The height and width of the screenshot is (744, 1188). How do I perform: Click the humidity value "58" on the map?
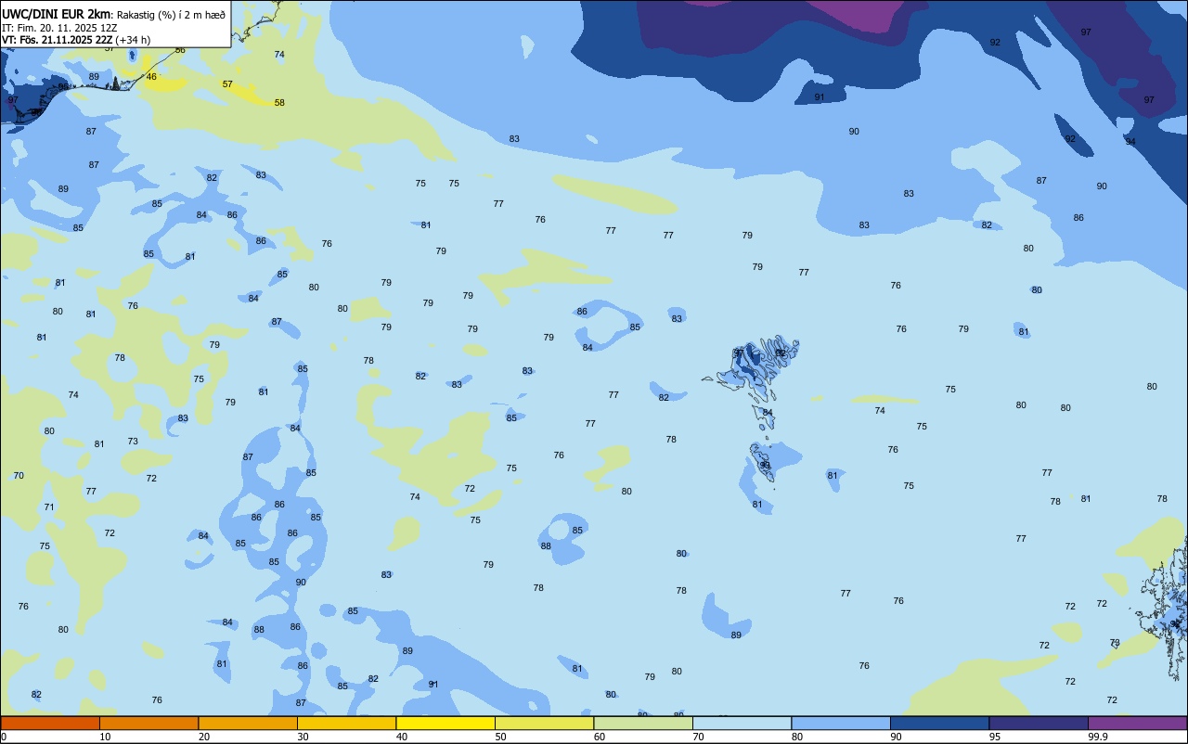tap(279, 103)
